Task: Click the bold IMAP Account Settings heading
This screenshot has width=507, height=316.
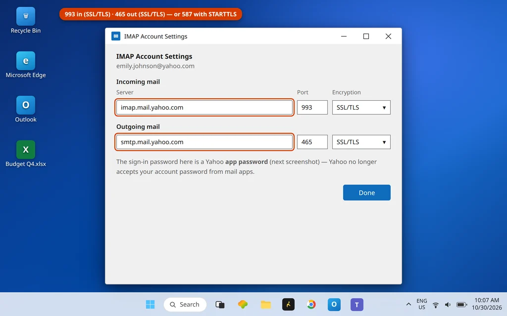Action: (x=154, y=56)
